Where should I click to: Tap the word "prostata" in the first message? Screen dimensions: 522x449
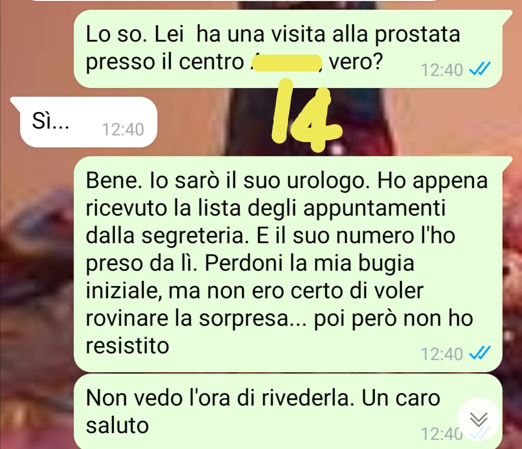pyautogui.click(x=418, y=35)
